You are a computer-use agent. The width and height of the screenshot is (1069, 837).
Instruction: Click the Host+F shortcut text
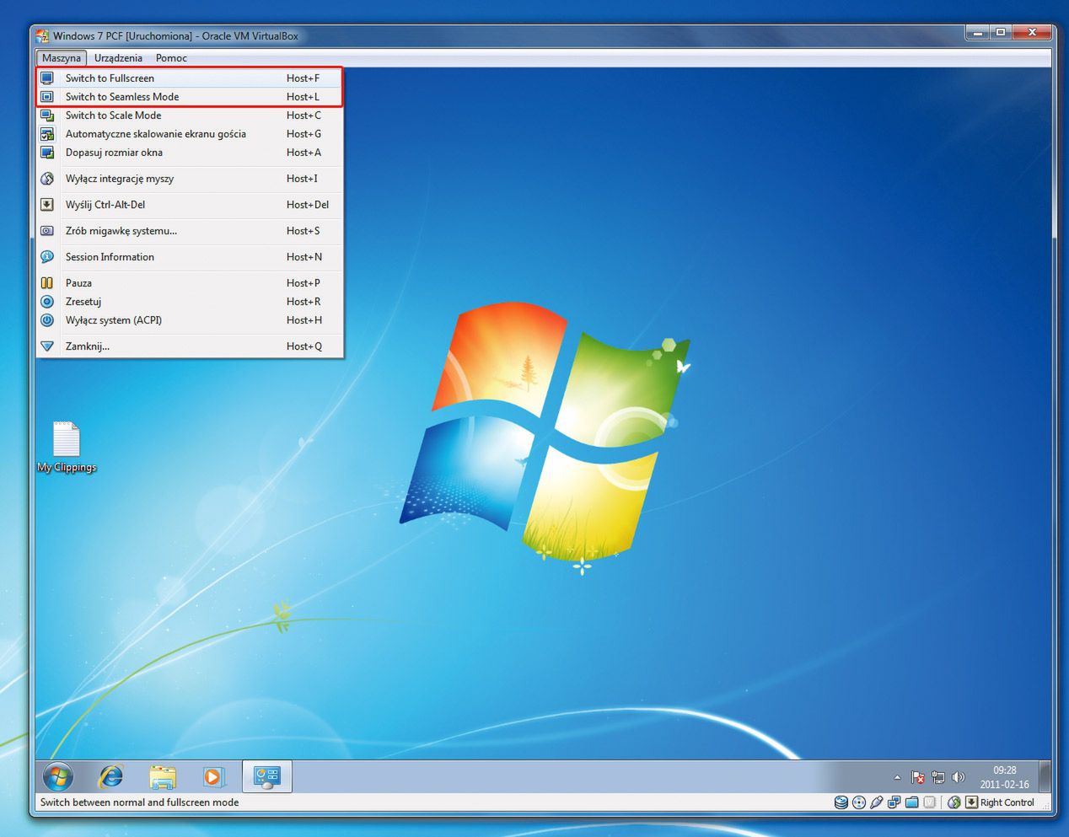point(303,78)
